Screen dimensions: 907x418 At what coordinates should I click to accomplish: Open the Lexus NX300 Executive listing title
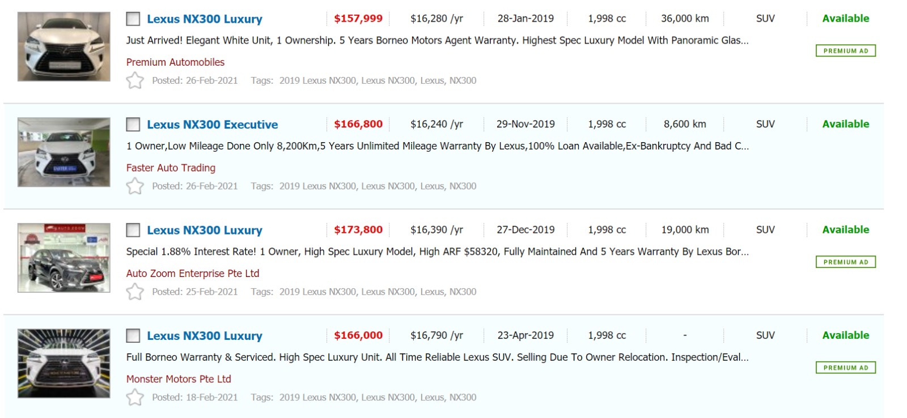click(212, 125)
